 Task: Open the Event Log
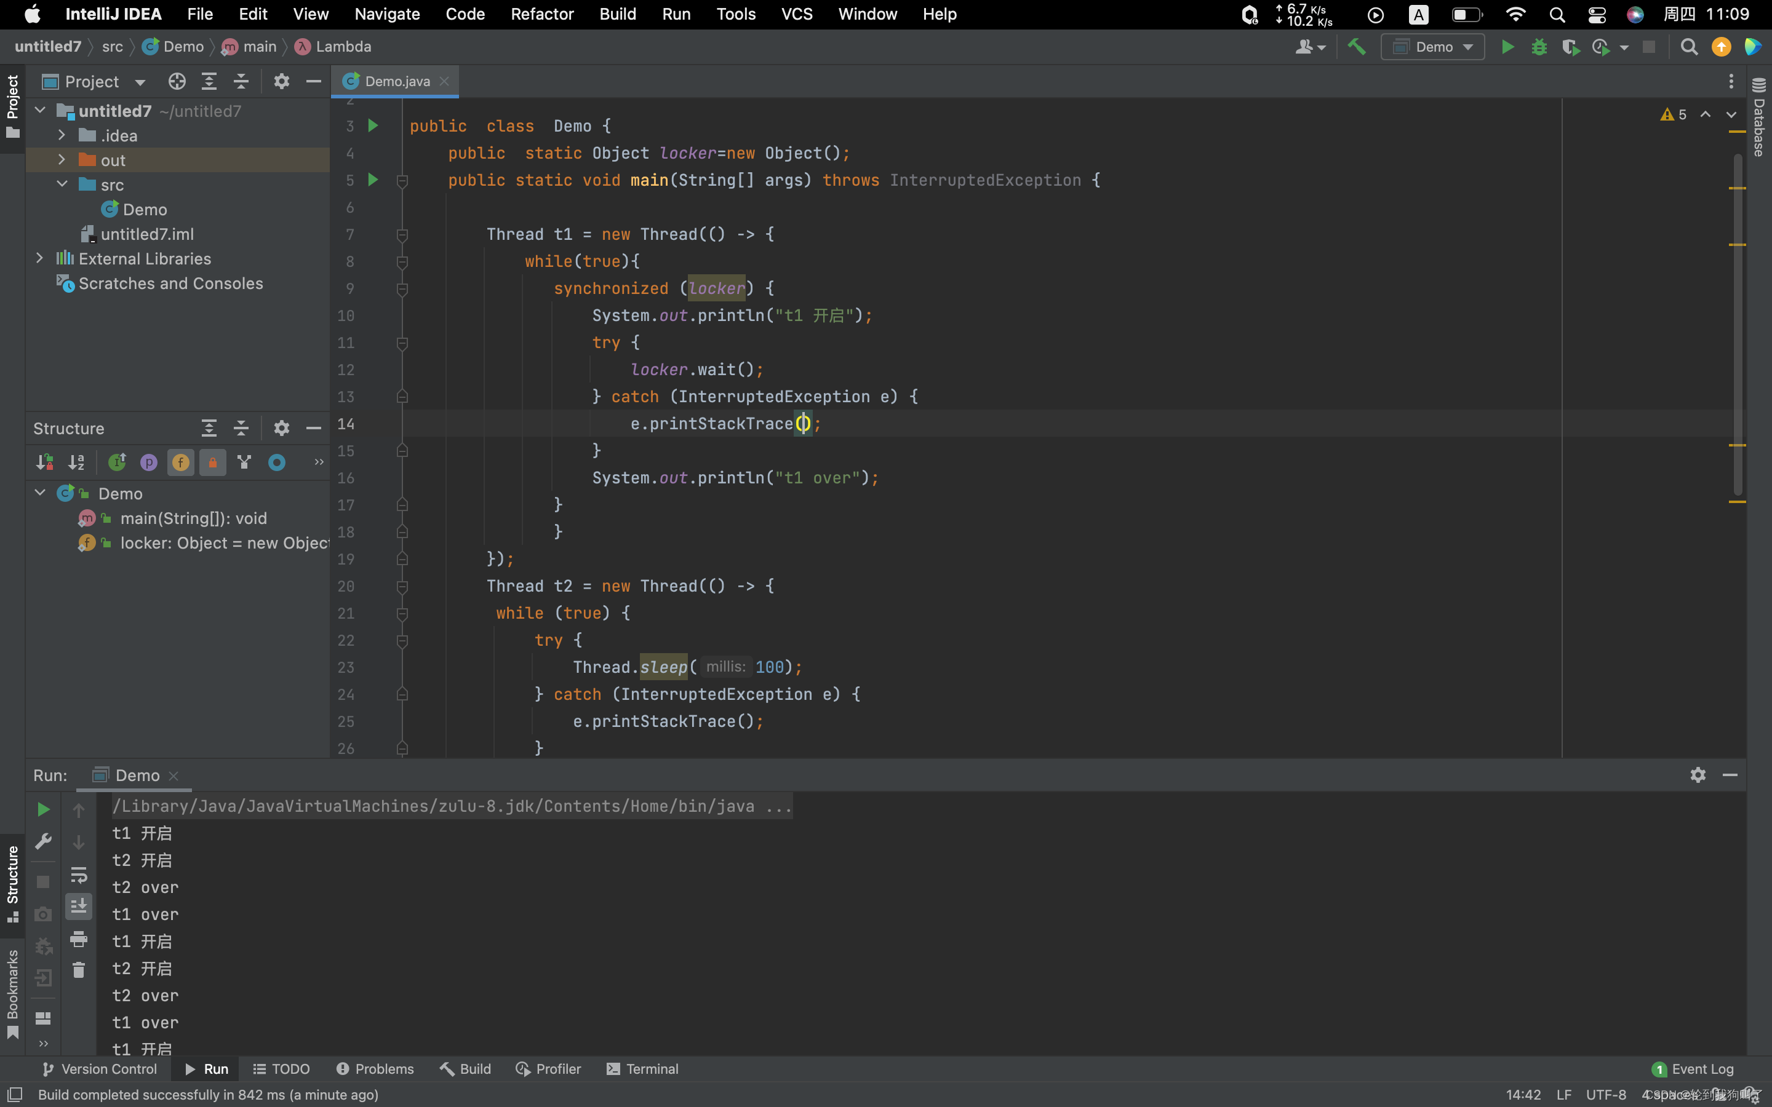(1692, 1069)
